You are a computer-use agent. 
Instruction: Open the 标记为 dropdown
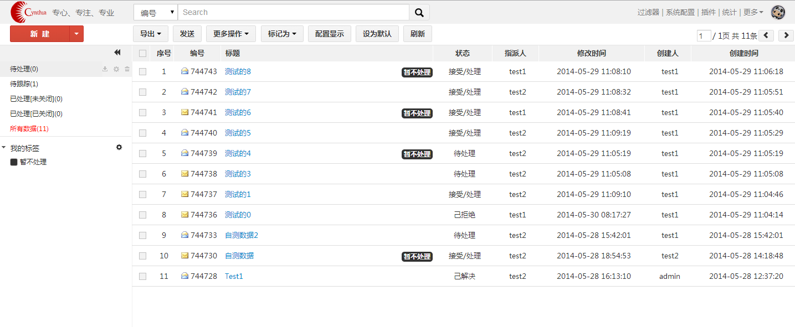tap(281, 33)
